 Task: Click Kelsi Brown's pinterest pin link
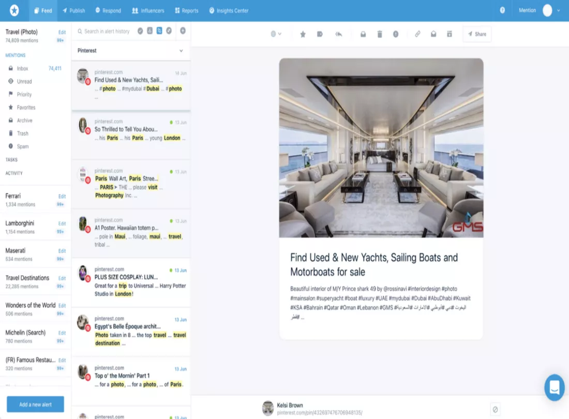[320, 413]
